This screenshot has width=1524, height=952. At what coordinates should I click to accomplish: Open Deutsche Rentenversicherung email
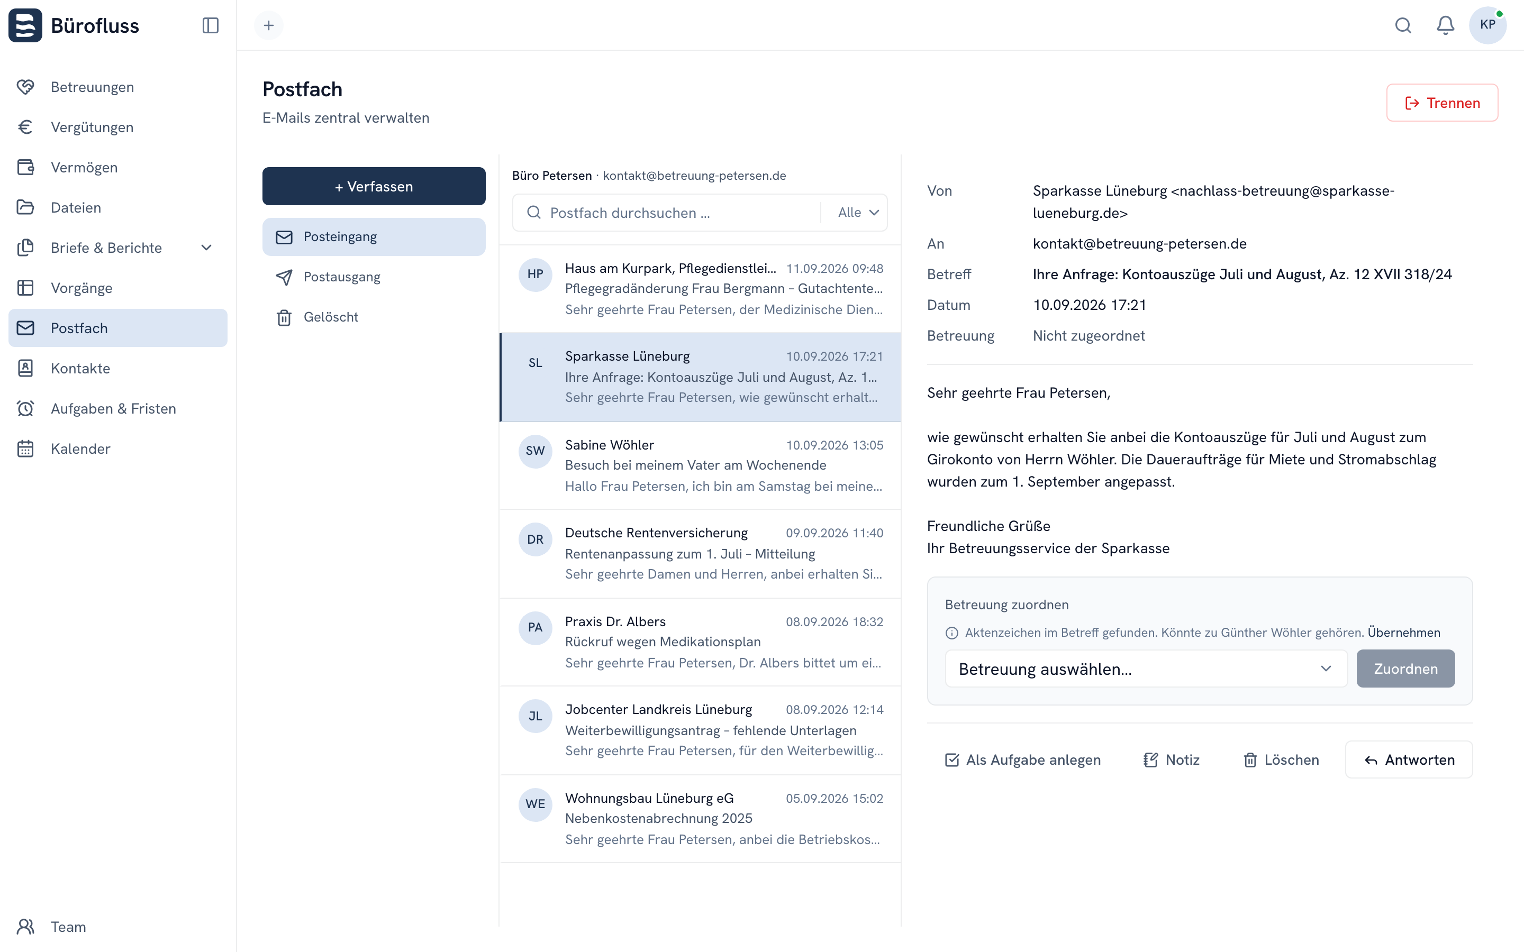tap(700, 554)
